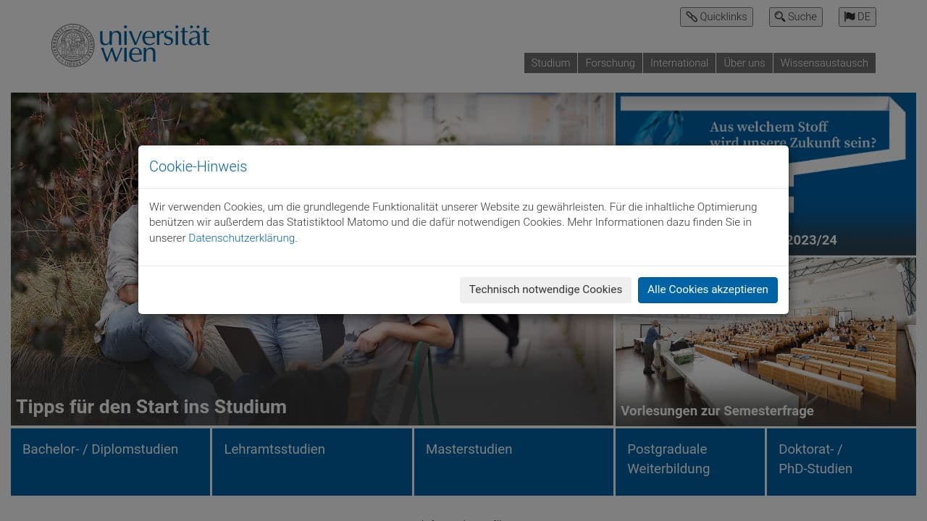Choose technically necessary cookies only
Image resolution: width=927 pixels, height=521 pixels.
[x=545, y=289]
